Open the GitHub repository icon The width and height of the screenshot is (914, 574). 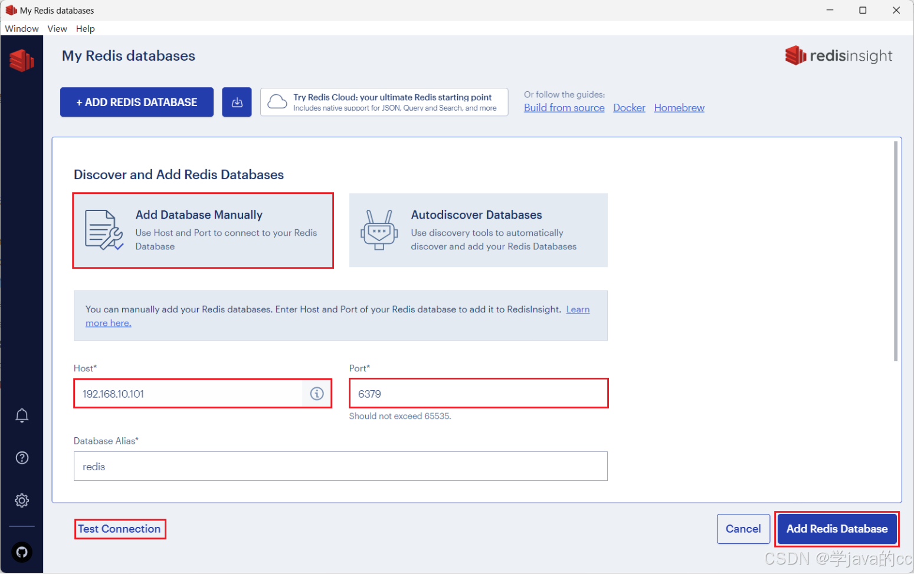[x=22, y=552]
